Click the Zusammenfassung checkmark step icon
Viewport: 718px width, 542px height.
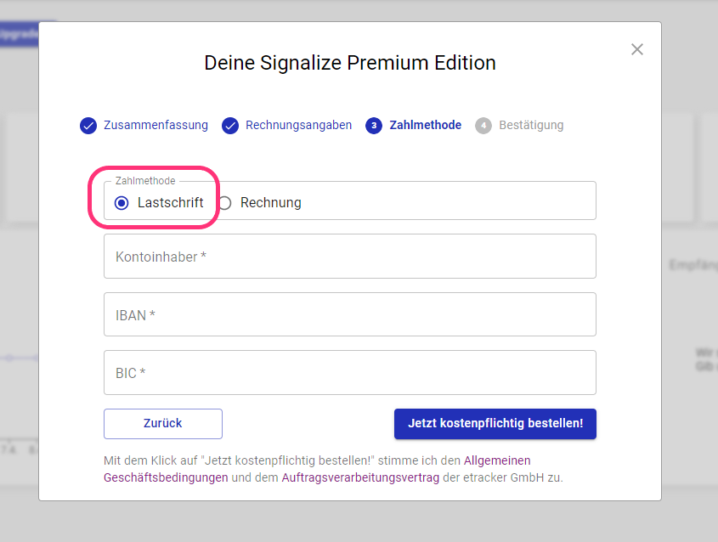click(x=88, y=126)
